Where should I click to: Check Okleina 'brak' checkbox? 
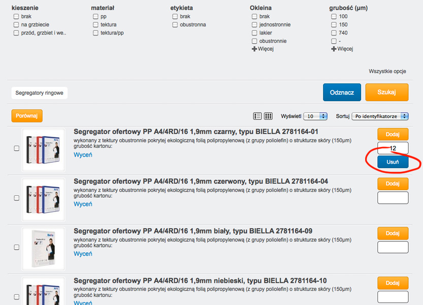(x=254, y=16)
